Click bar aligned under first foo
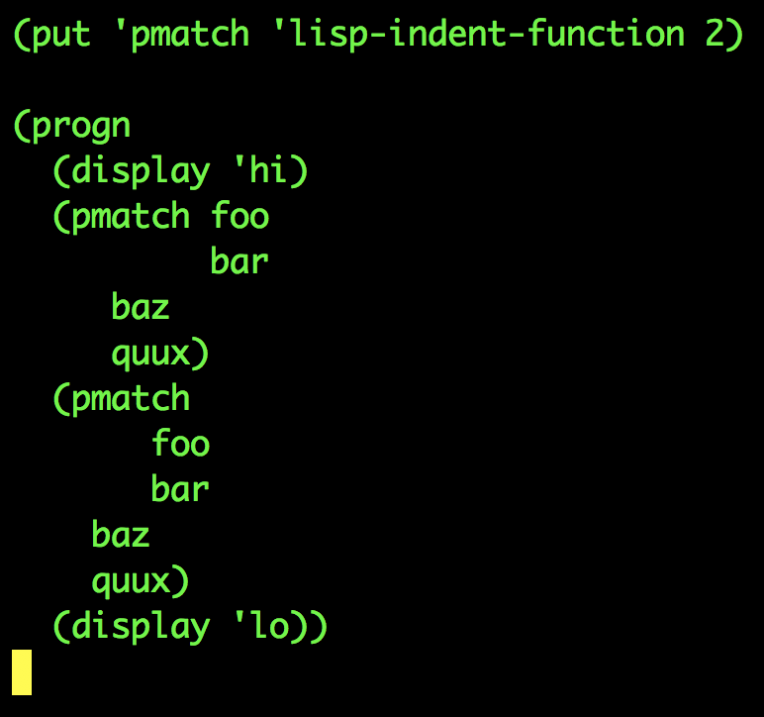The image size is (764, 717). pyautogui.click(x=239, y=261)
